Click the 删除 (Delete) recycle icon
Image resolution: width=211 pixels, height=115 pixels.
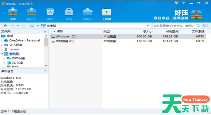point(50,13)
